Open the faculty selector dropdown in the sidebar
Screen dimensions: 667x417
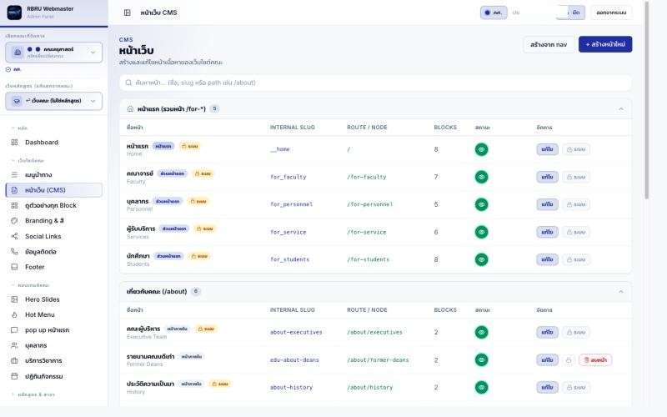click(x=54, y=53)
